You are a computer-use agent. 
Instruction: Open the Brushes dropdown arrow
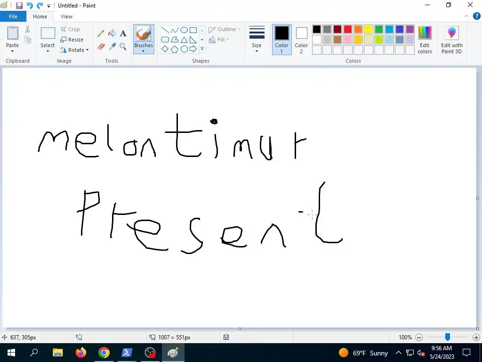coord(144,51)
